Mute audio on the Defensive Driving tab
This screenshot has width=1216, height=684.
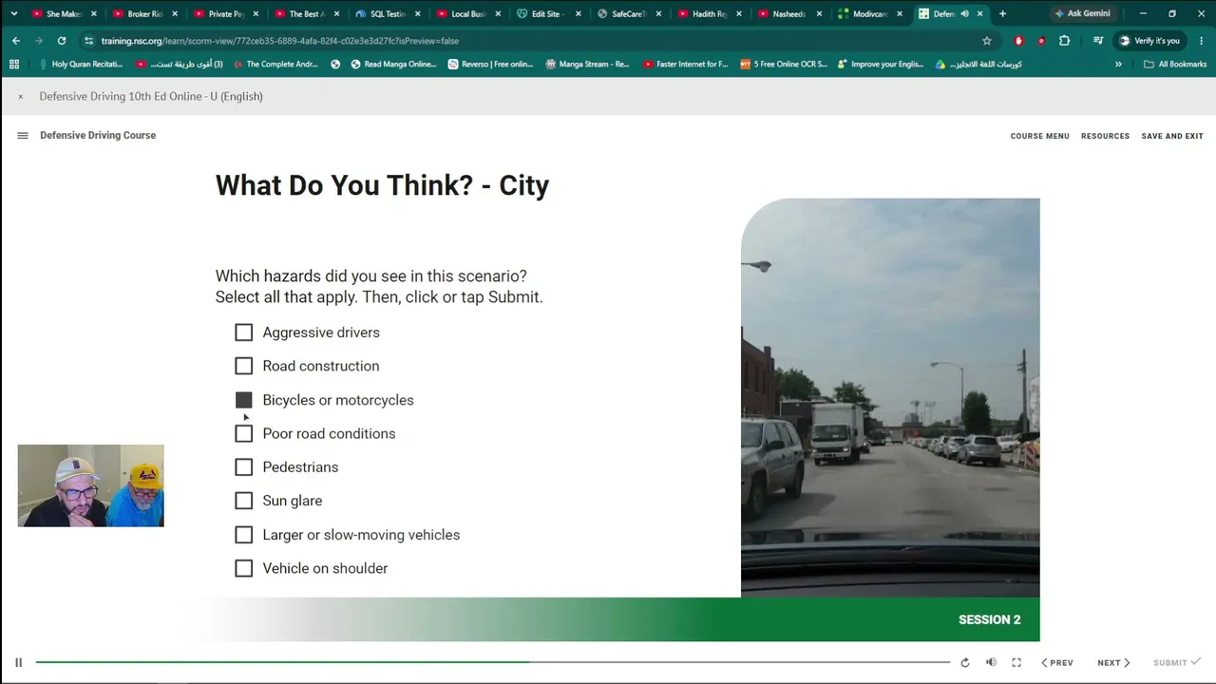coord(964,14)
